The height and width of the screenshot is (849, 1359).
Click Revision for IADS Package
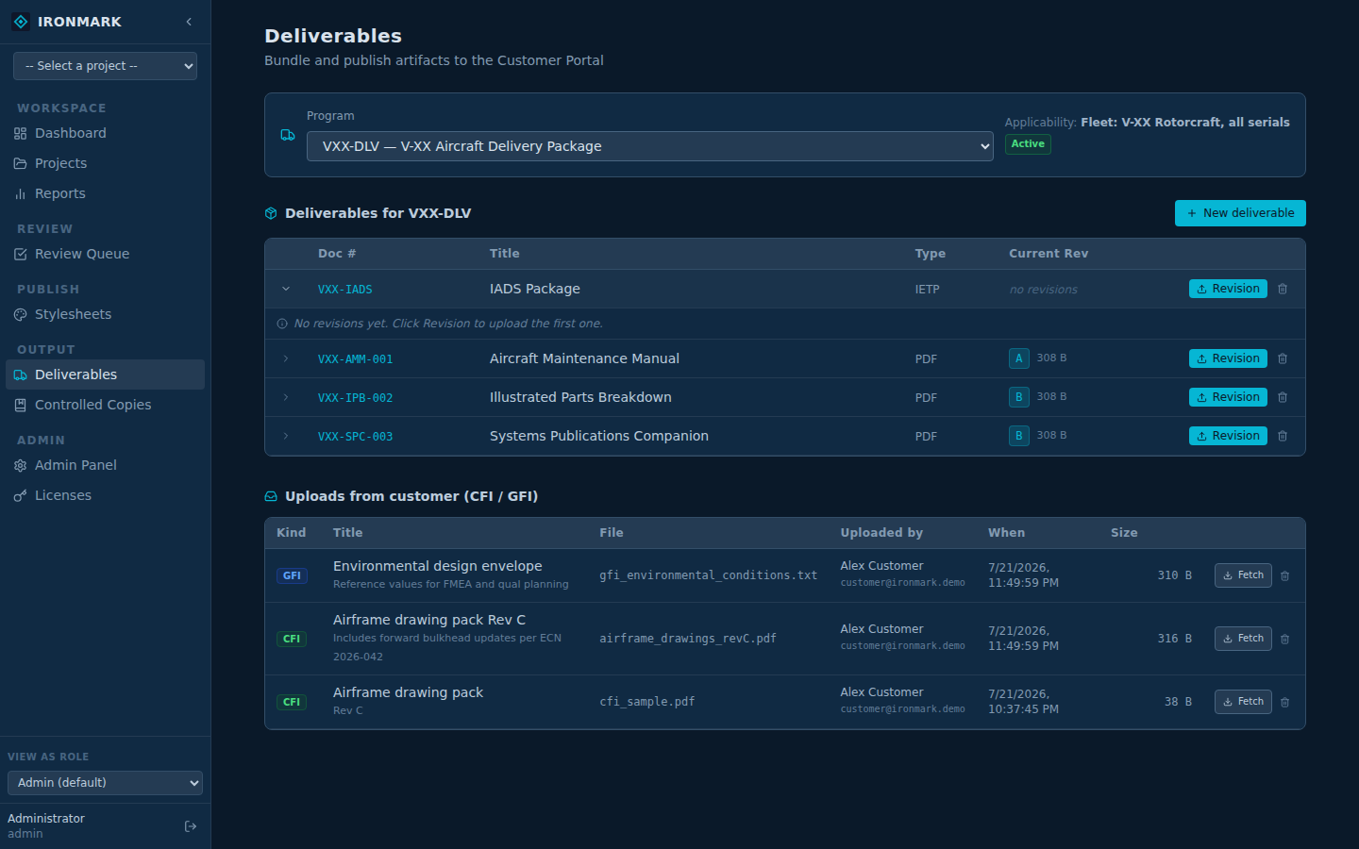pos(1228,289)
